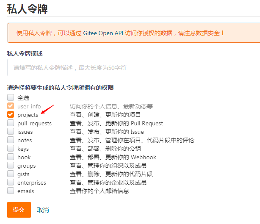
Task: Click the enterprises label text
Action: click(32, 183)
